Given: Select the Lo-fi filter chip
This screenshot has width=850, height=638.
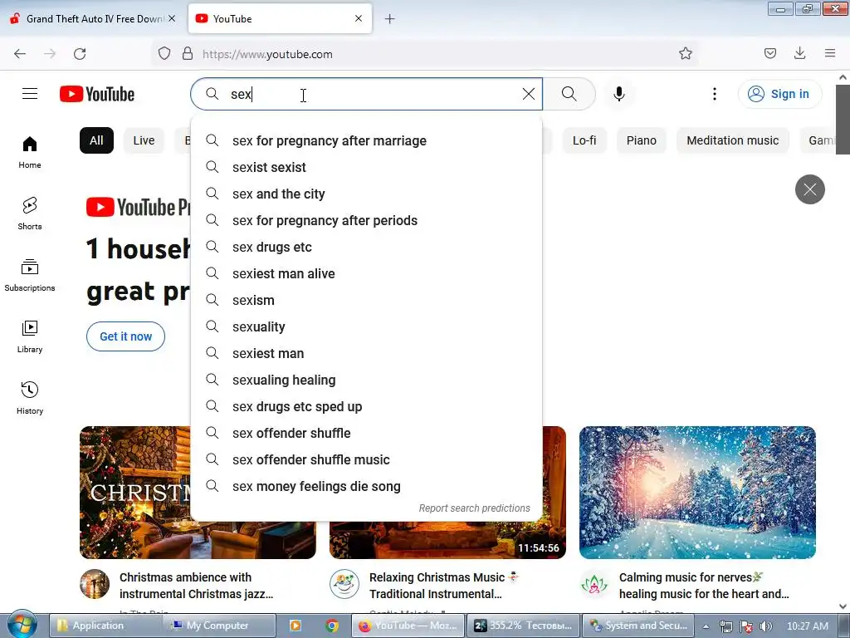Looking at the screenshot, I should 584,140.
